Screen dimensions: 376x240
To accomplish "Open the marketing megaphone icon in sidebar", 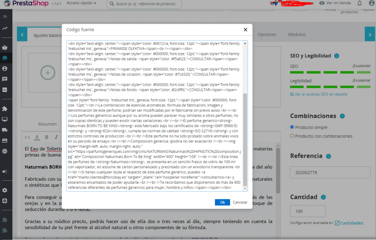I will 5,172.
